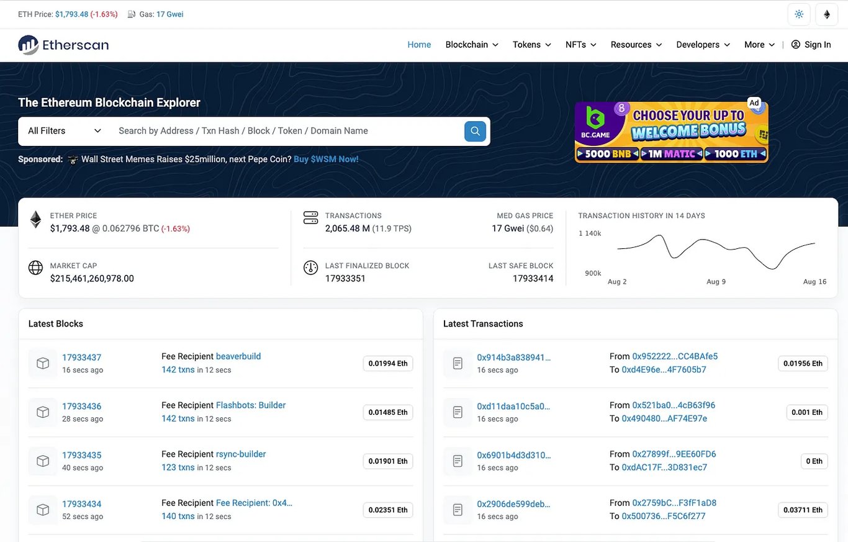Click the magnifier search button
Screen dimensions: 848x542
click(475, 131)
